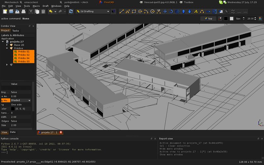Select the Draft Line tool

tap(121, 12)
